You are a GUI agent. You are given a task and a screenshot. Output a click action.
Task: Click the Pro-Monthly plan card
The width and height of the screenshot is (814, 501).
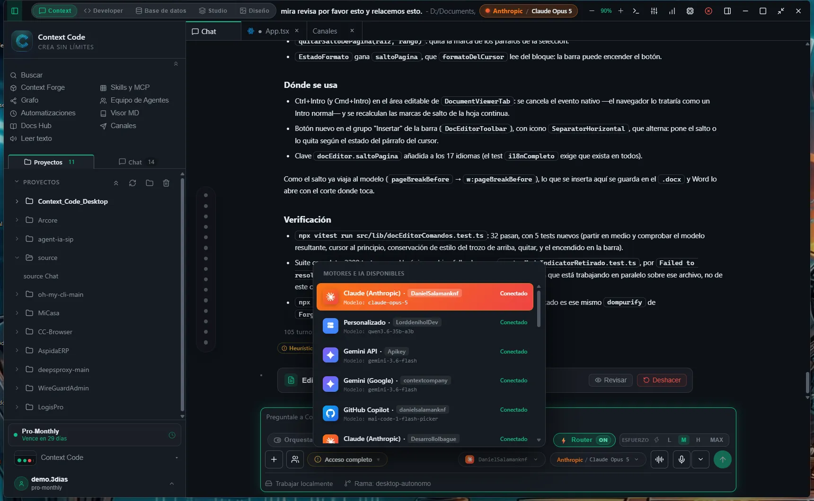pyautogui.click(x=95, y=435)
